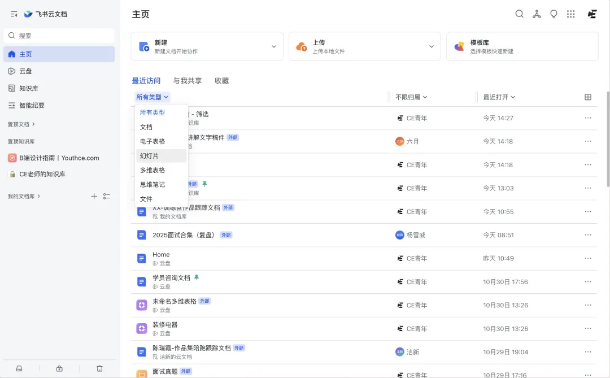
Task: Collapse the sidebar using the top-left icon
Action: 14,14
